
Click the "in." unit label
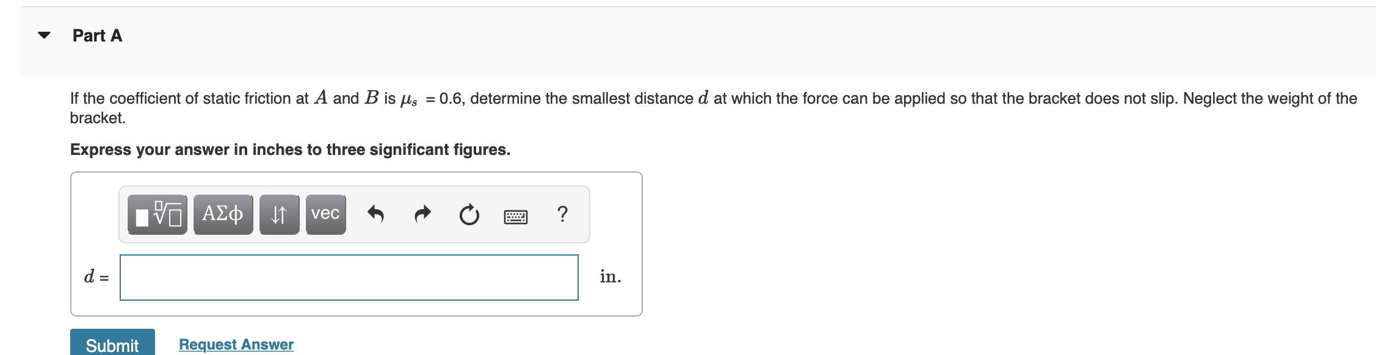pyautogui.click(x=610, y=277)
